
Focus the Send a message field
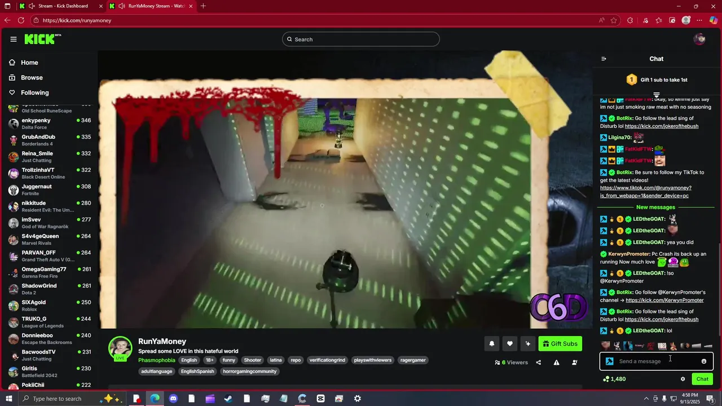click(657, 361)
